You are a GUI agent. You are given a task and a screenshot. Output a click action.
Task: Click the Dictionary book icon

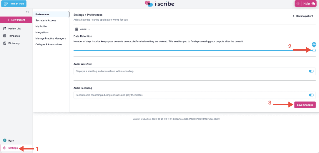(5, 43)
